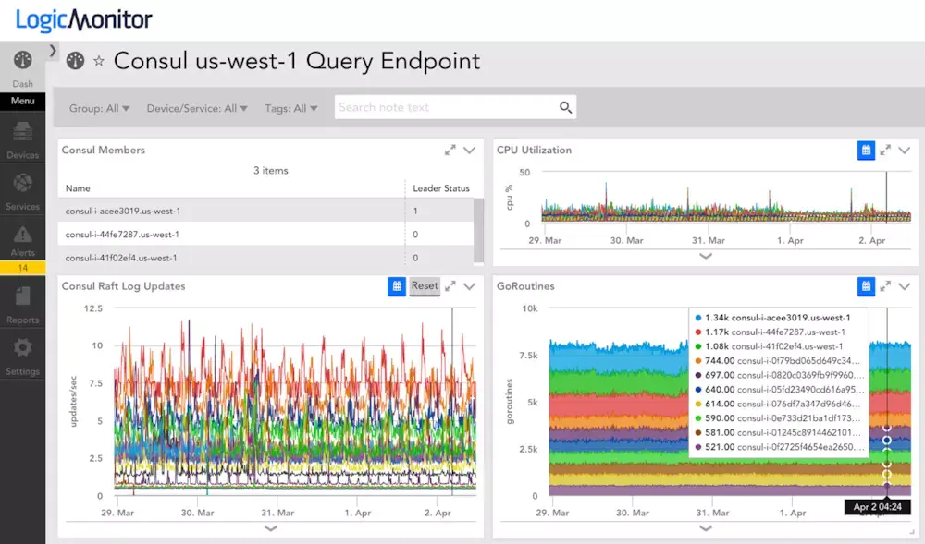Open the GoRoutines calendar time range icon
The width and height of the screenshot is (925, 544).
tap(866, 286)
